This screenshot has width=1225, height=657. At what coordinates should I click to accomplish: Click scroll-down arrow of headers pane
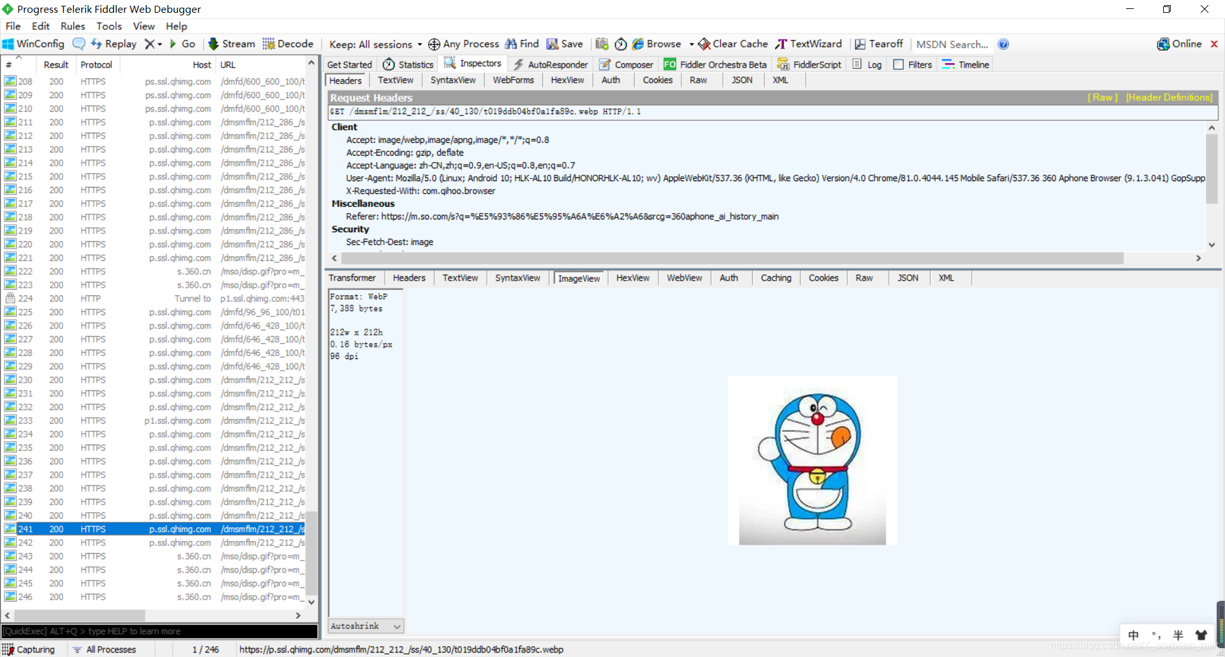pos(1212,245)
